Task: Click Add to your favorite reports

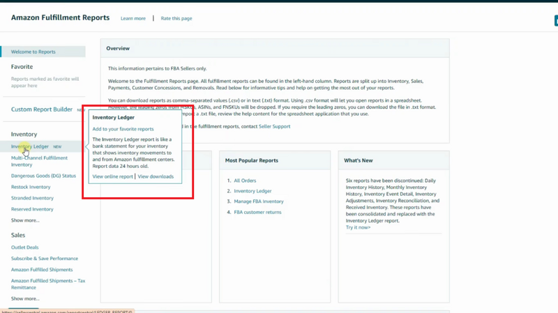Action: [123, 129]
